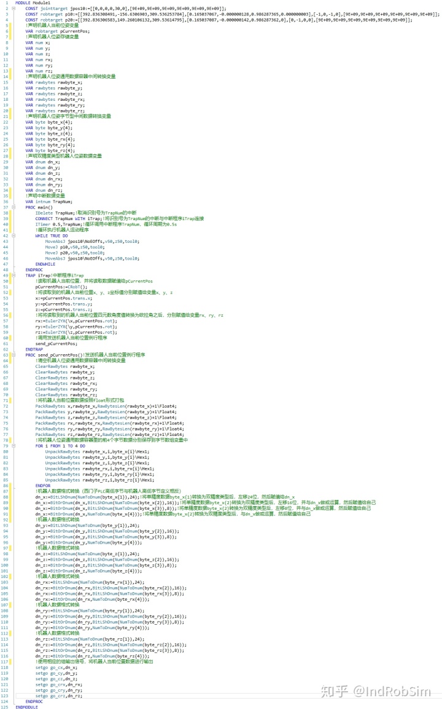
Task: Click the 'z:=pCurrentPos.trans.z;' line
Action: 64,310
